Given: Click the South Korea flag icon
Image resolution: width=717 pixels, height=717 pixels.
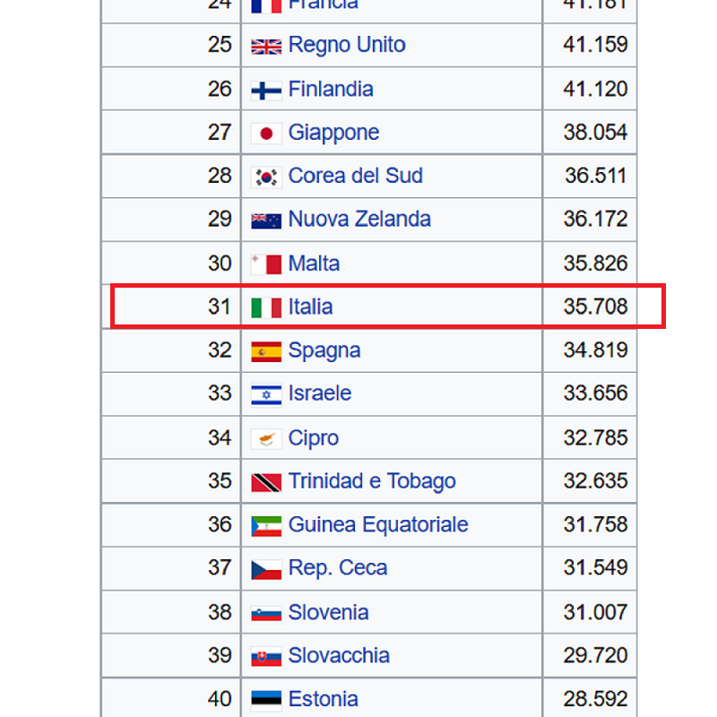Looking at the screenshot, I should pos(266,177).
